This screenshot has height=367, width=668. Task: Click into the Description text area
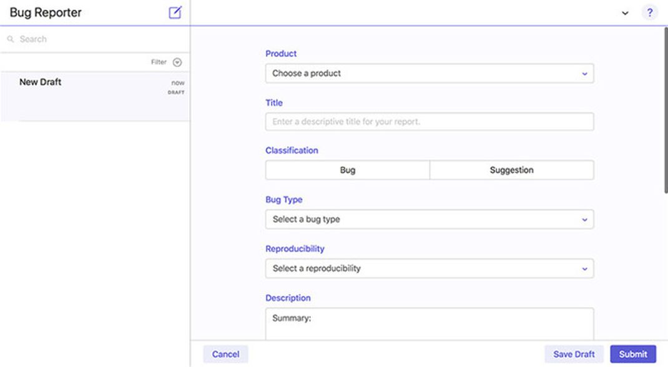[x=430, y=324]
